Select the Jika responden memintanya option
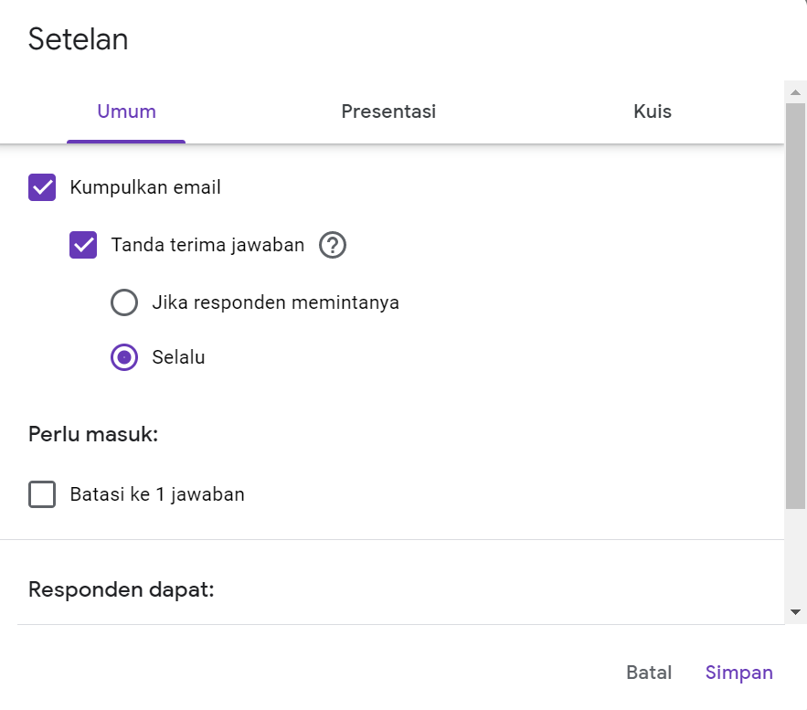The image size is (807, 710). pos(123,302)
